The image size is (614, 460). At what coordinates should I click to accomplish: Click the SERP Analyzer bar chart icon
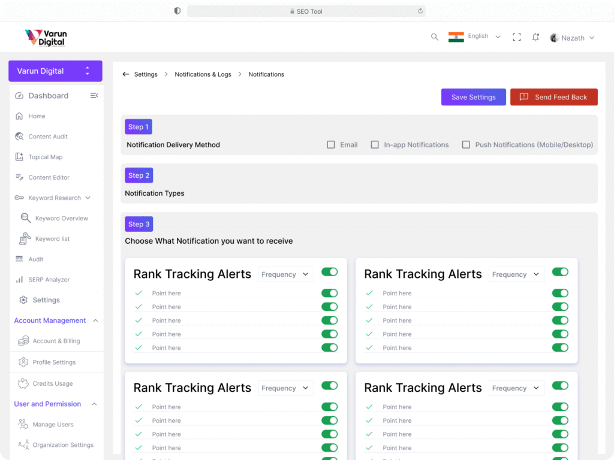pyautogui.click(x=19, y=280)
